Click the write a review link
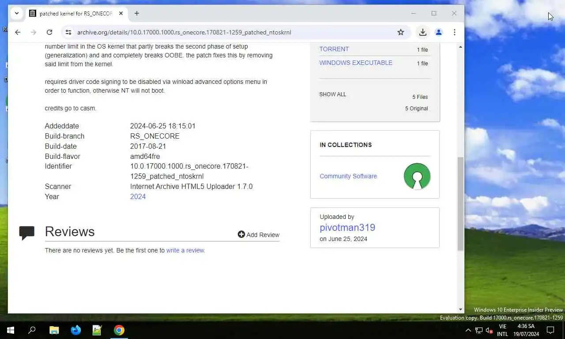Screen dimensions: 565x339 [185, 250]
